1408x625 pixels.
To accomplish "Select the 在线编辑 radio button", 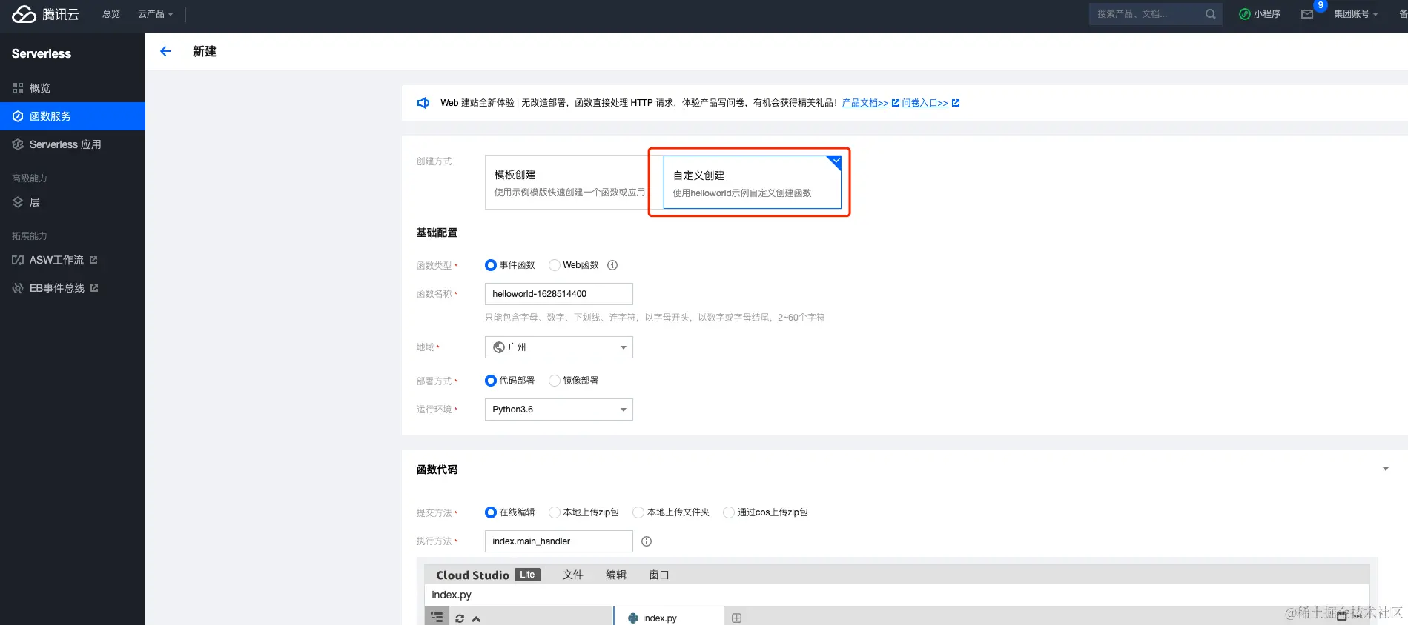I will (x=491, y=512).
